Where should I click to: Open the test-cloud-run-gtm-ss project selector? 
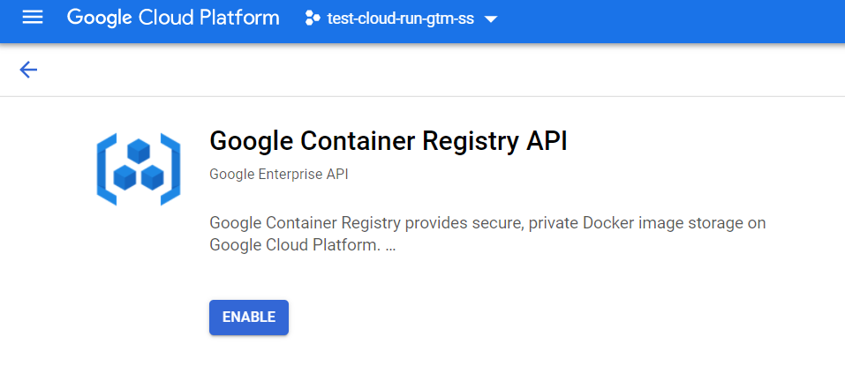pos(399,19)
